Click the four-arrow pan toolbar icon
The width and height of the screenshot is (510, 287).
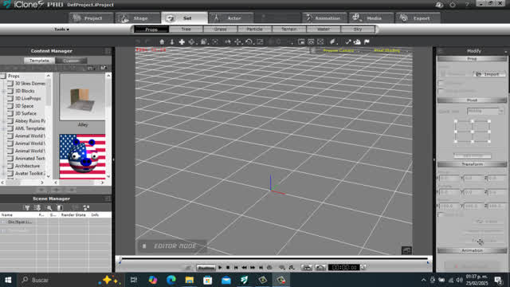(x=238, y=41)
